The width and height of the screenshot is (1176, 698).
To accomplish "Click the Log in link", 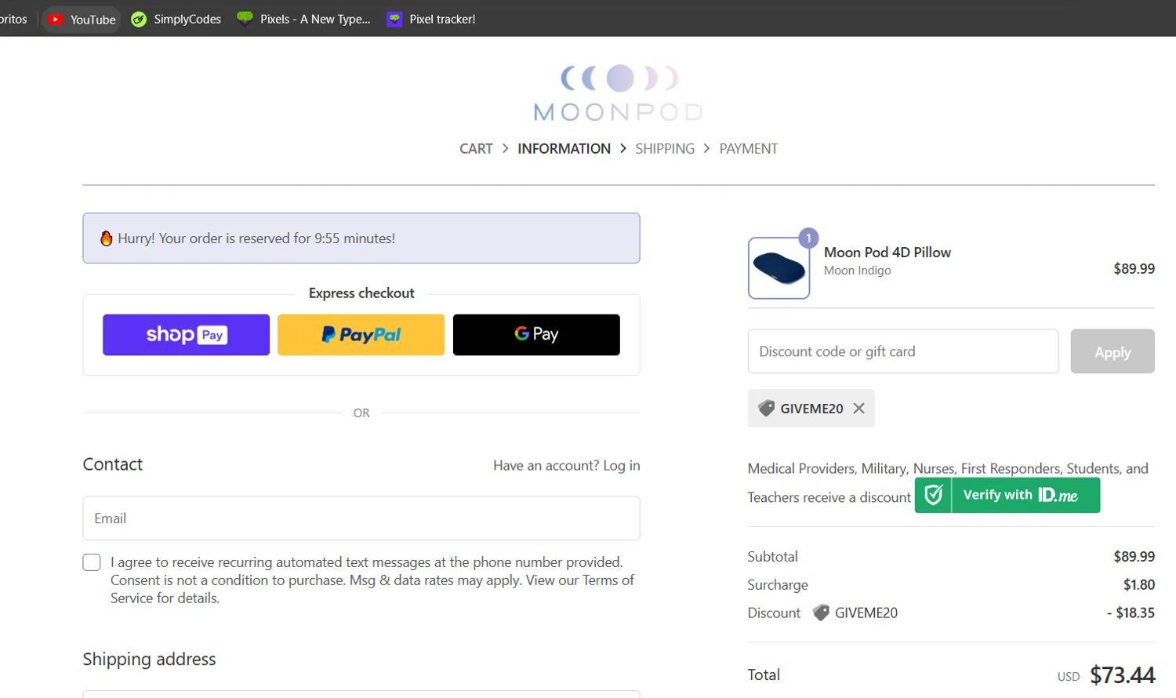I will pos(621,465).
